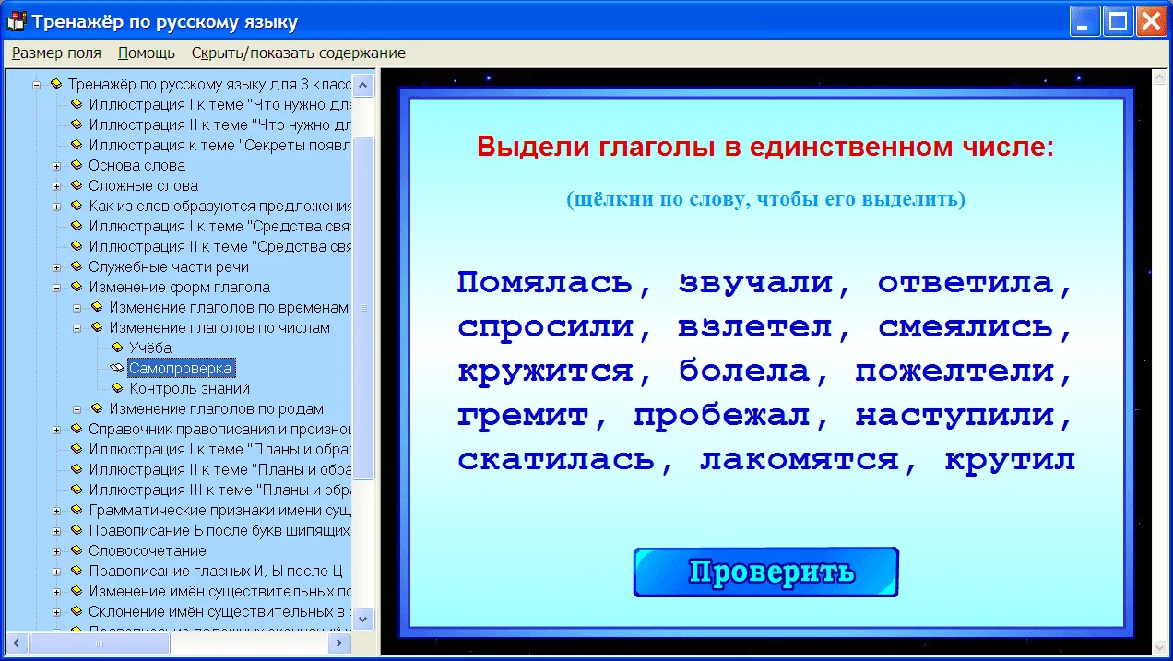Open Самопроверка tree item
This screenshot has width=1173, height=661.
pos(182,368)
